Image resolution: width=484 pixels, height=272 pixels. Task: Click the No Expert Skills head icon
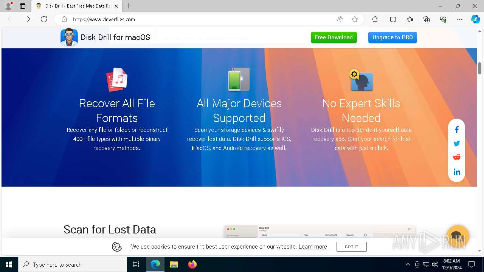[x=361, y=80]
